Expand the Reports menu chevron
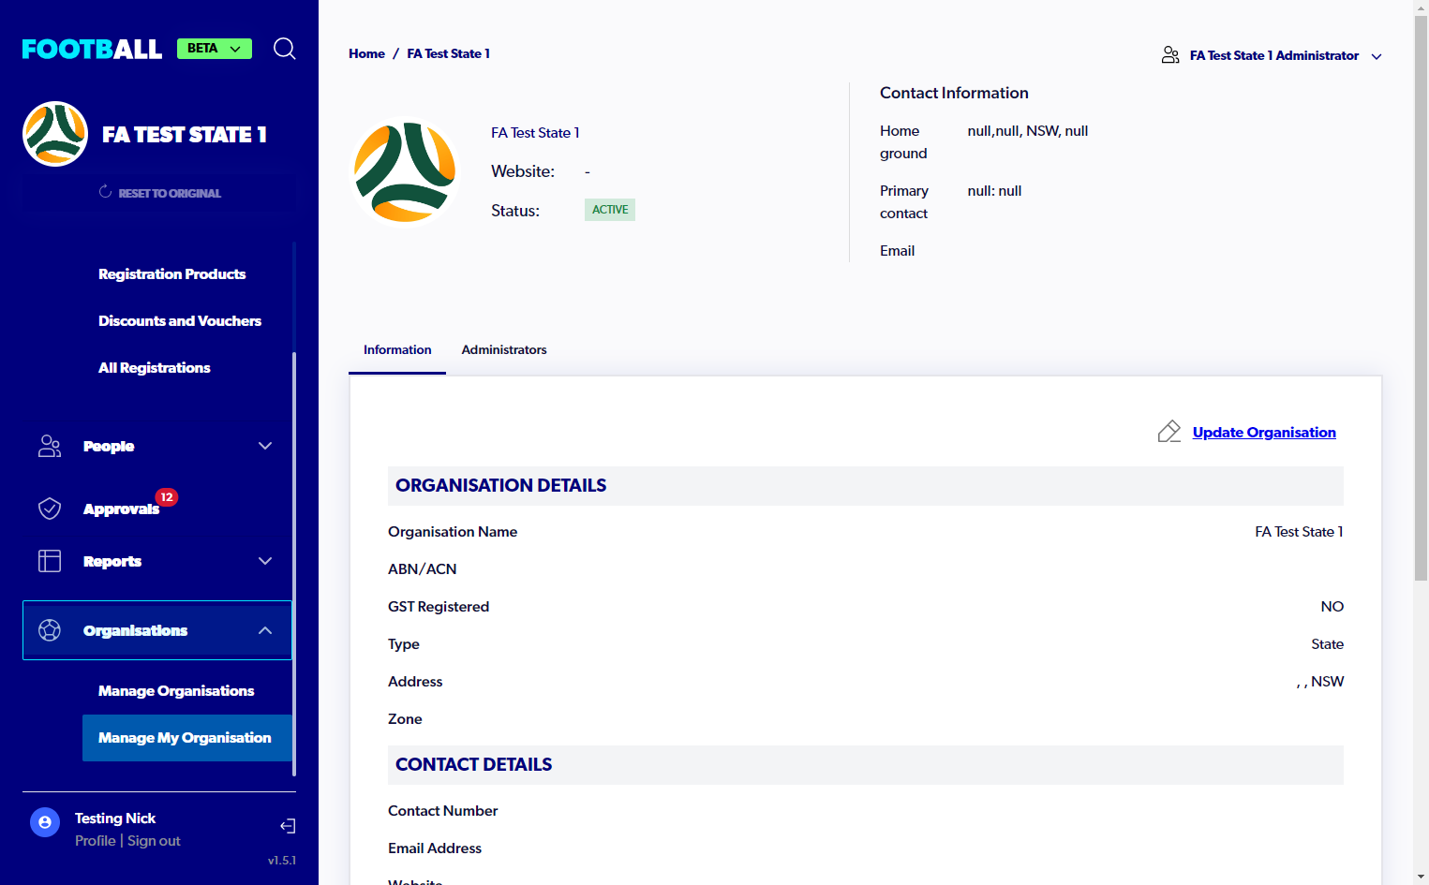The height and width of the screenshot is (885, 1429). tap(265, 561)
